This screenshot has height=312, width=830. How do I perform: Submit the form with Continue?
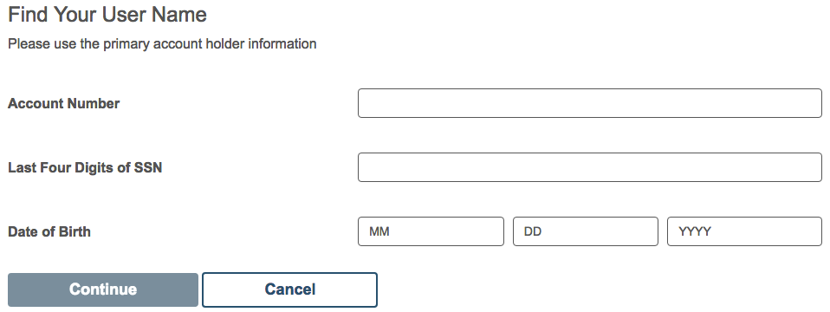point(103,289)
